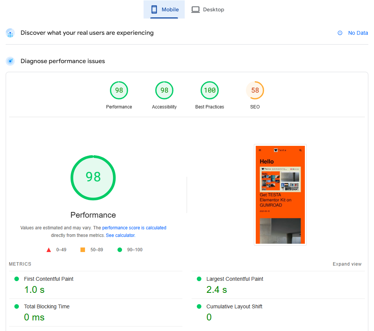Click Expand view for metrics

tap(347, 264)
